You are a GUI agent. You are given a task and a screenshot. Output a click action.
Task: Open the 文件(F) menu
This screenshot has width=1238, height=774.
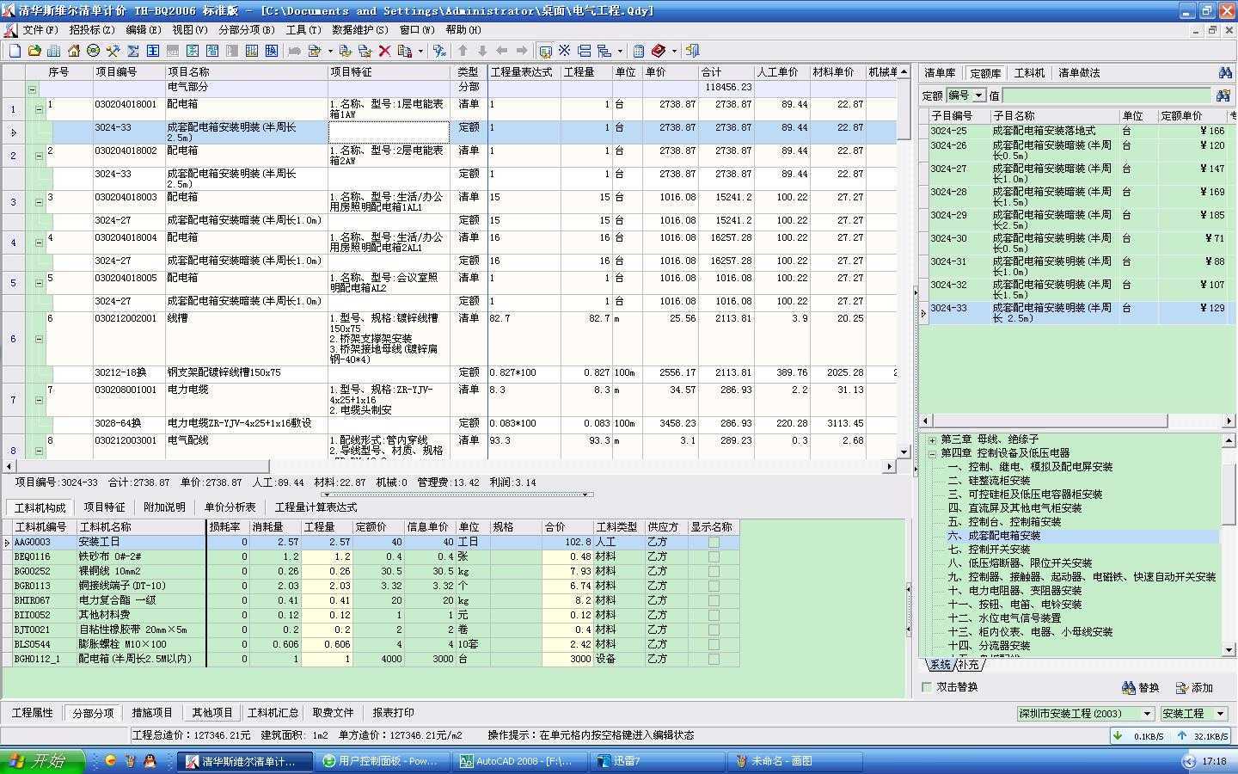pyautogui.click(x=40, y=29)
